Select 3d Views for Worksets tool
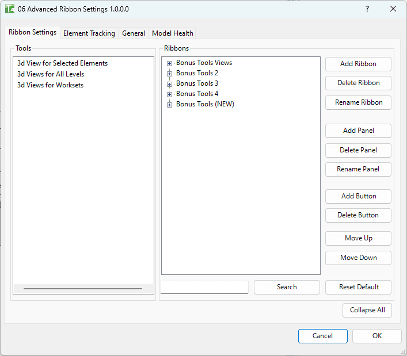 (50, 85)
